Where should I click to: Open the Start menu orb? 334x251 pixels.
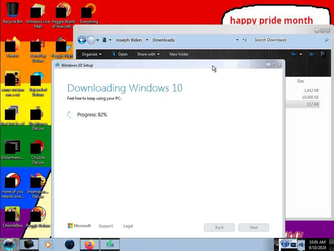coord(9,244)
